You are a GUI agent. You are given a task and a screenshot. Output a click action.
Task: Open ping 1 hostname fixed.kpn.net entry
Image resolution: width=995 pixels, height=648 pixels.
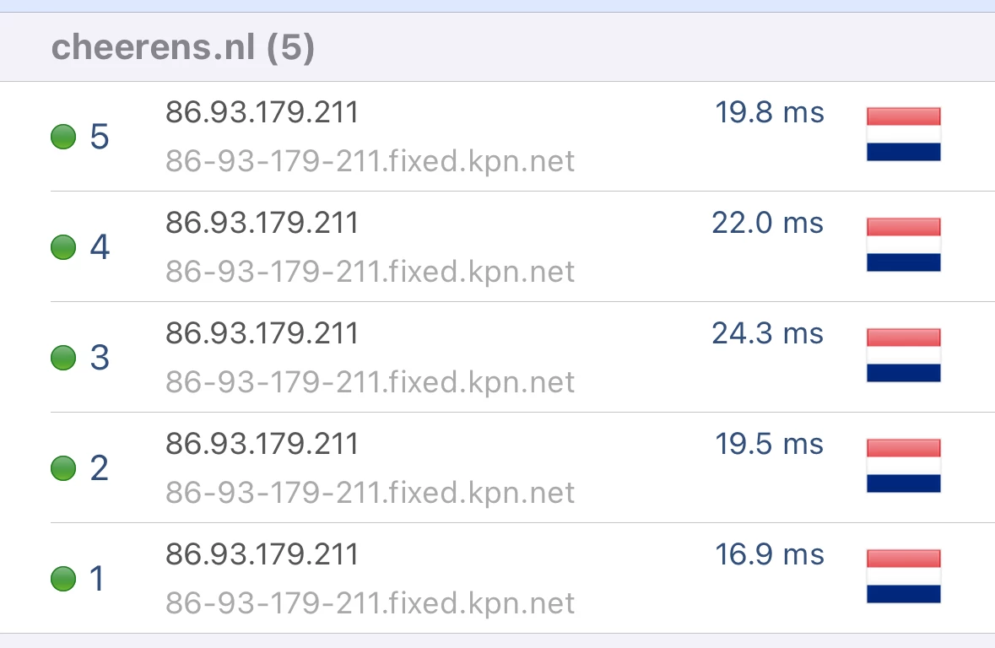pos(370,603)
